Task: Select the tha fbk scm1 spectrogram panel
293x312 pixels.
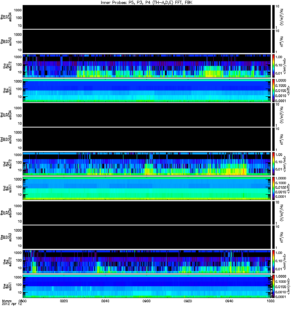Action: point(147,90)
